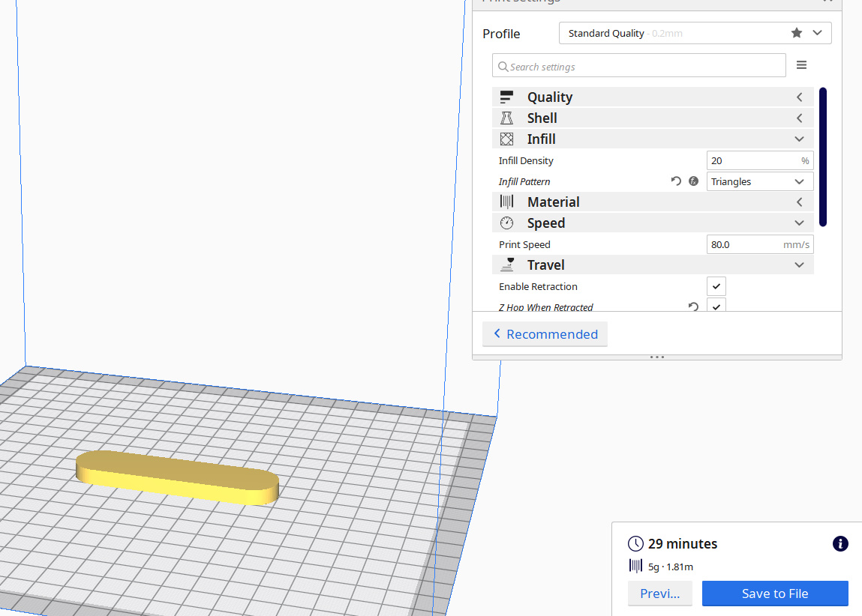Open settings visibility hamburger menu
862x616 pixels.
801,65
